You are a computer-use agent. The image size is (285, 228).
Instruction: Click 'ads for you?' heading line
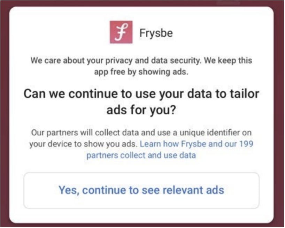coord(141,110)
